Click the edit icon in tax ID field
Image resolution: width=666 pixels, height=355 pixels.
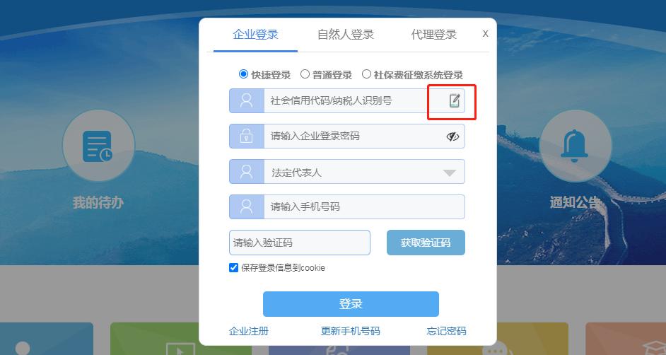tap(455, 100)
